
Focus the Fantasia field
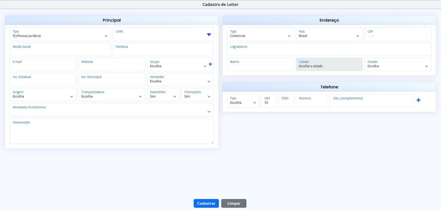coord(163,49)
